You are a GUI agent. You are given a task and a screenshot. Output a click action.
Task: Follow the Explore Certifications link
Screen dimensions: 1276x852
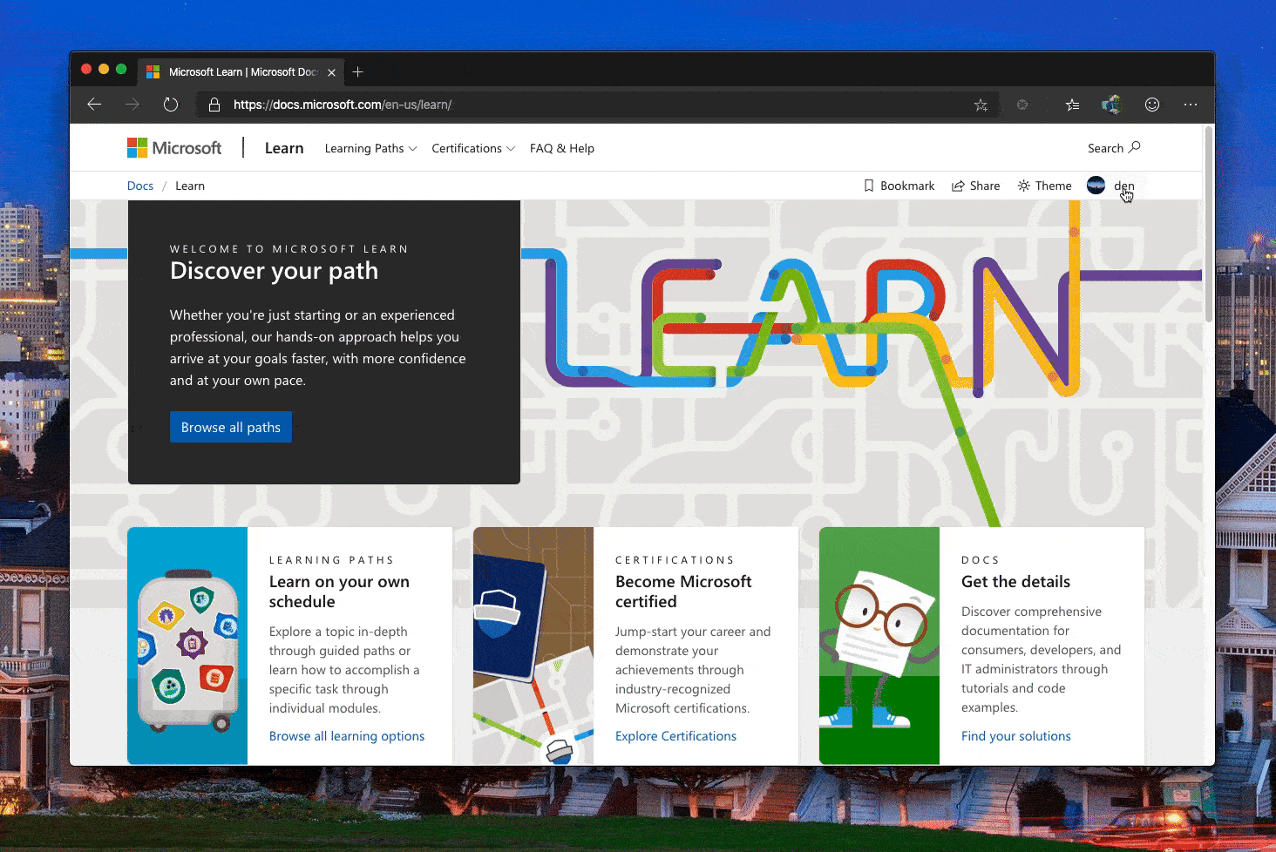pos(675,735)
